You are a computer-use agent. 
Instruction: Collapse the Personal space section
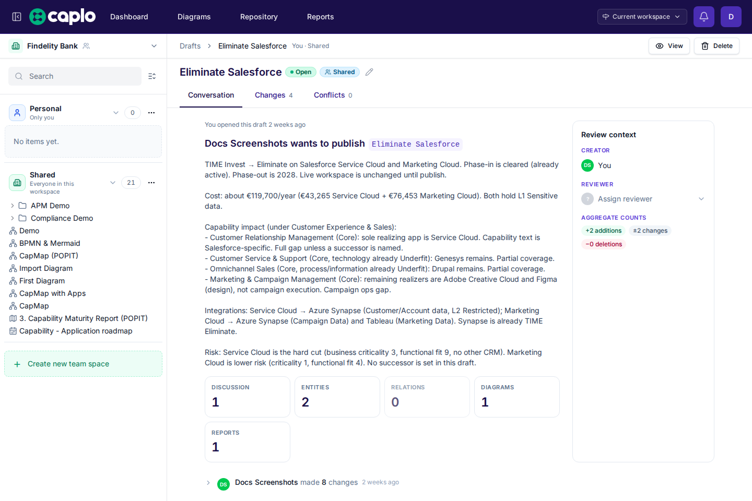pos(116,113)
